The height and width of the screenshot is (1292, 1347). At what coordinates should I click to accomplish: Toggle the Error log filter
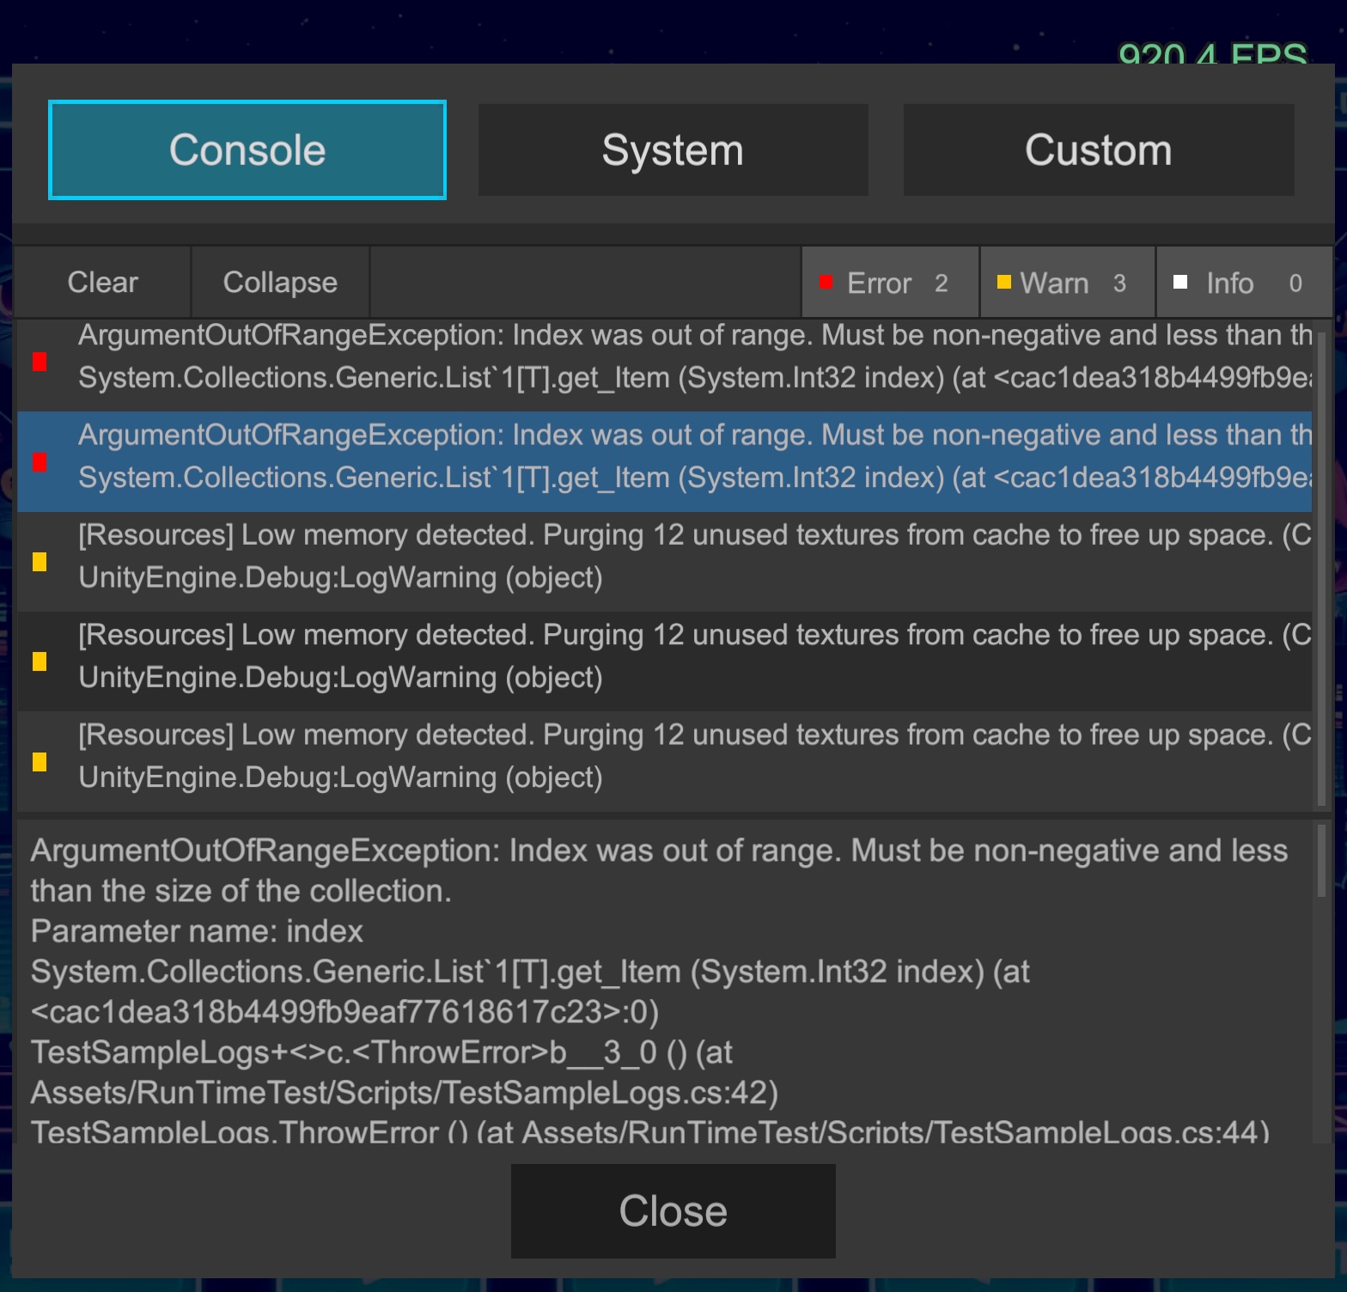click(890, 283)
